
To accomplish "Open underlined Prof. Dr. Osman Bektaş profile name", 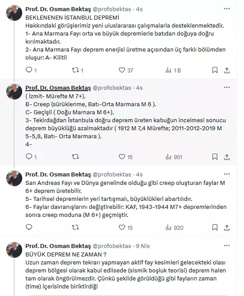I will pyautogui.click(x=58, y=88).
